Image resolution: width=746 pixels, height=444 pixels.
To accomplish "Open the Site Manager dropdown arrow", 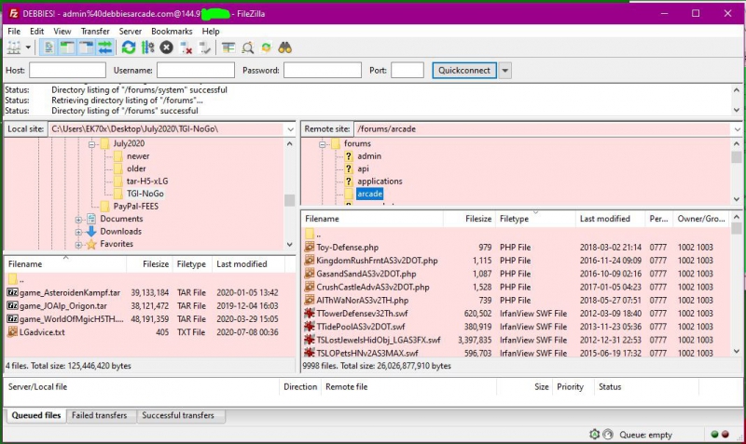I will (x=28, y=47).
